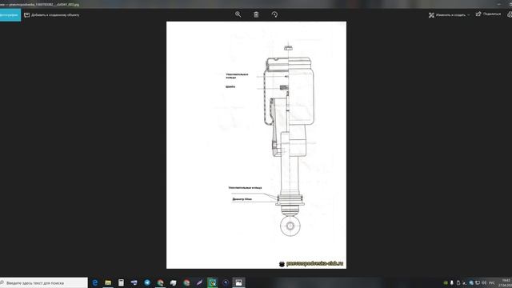
Task: Open the Telegram taskbar icon
Action: [147, 282]
